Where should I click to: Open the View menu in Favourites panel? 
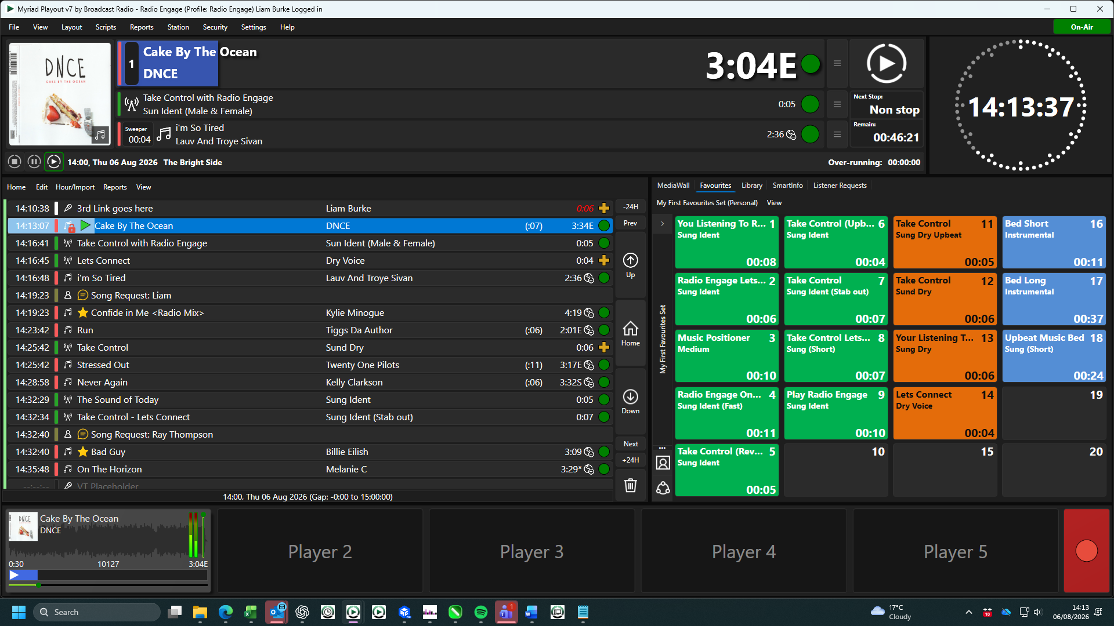(774, 203)
